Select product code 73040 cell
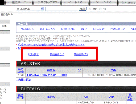 pyautogui.click(x=20, y=75)
